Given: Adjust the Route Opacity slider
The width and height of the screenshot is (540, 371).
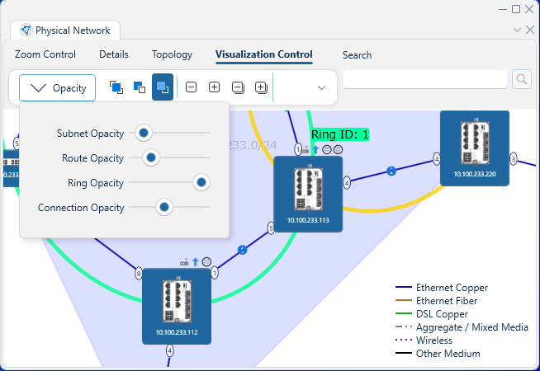Looking at the screenshot, I should [x=151, y=157].
